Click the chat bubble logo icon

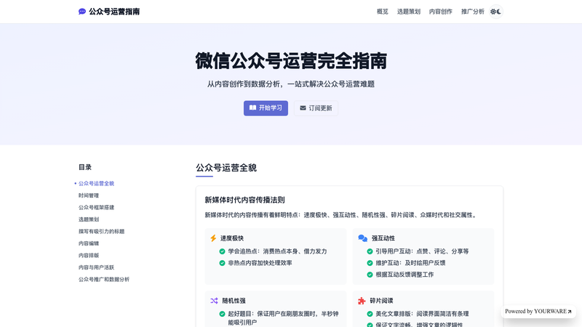coord(82,12)
